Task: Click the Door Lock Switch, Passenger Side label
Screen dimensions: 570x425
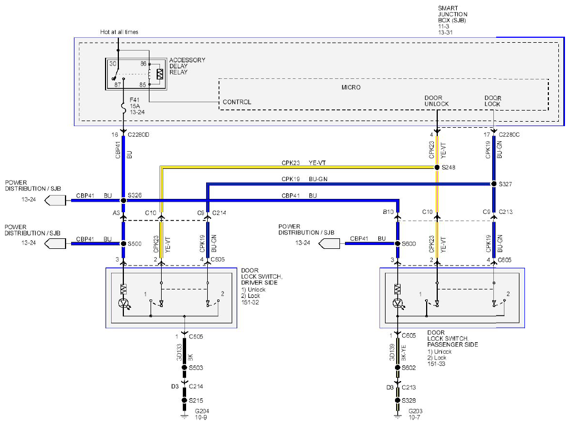Action: coord(452,338)
